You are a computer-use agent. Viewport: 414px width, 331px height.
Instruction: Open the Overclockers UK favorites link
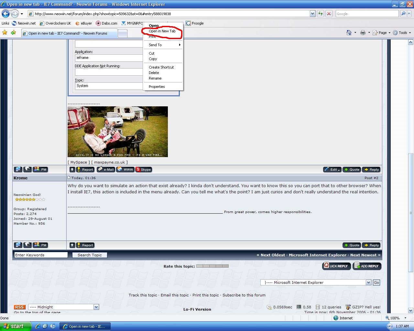55,23
